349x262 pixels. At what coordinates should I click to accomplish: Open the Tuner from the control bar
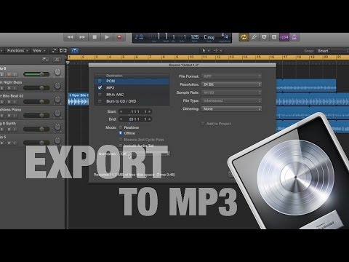pyautogui.click(x=254, y=37)
